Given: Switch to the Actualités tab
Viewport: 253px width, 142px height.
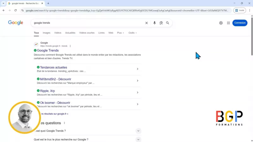Looking at the screenshot, I should point(70,33).
